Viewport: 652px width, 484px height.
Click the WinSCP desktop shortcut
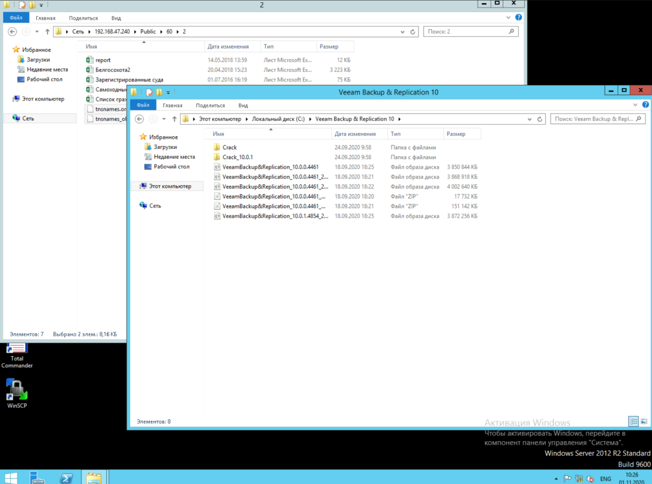click(x=17, y=394)
